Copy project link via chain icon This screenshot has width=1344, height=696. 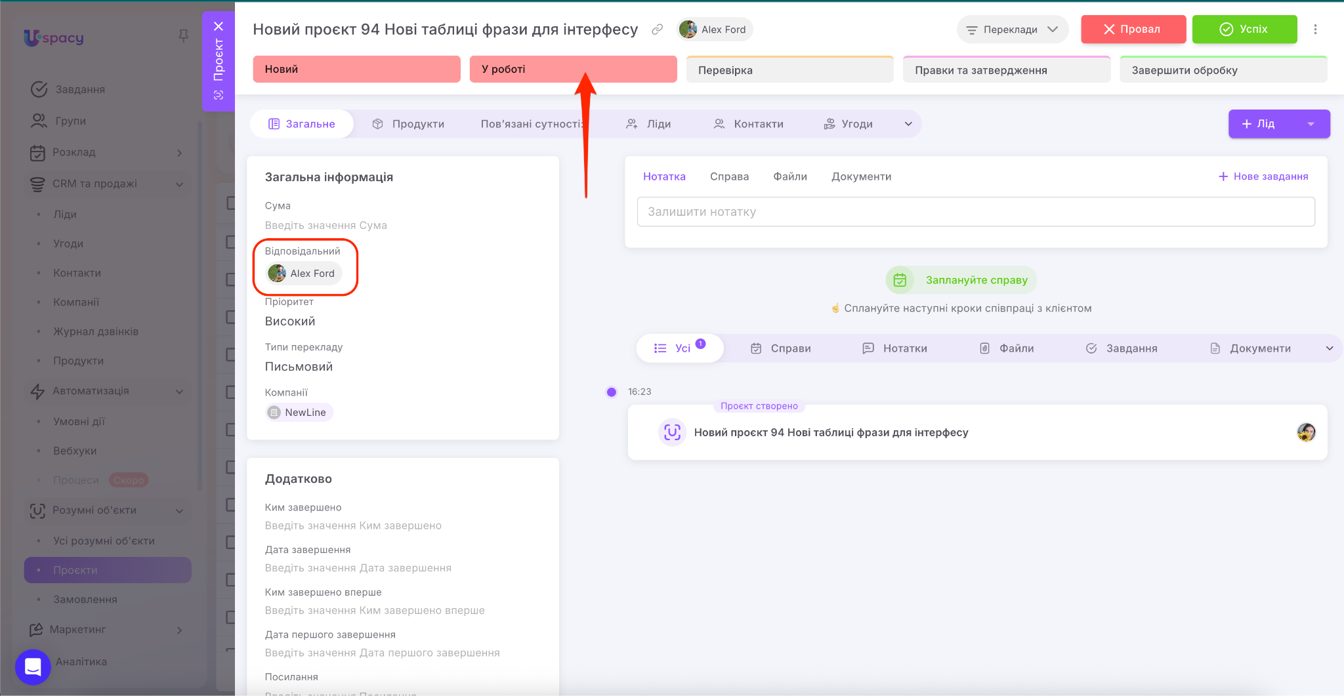coord(657,30)
